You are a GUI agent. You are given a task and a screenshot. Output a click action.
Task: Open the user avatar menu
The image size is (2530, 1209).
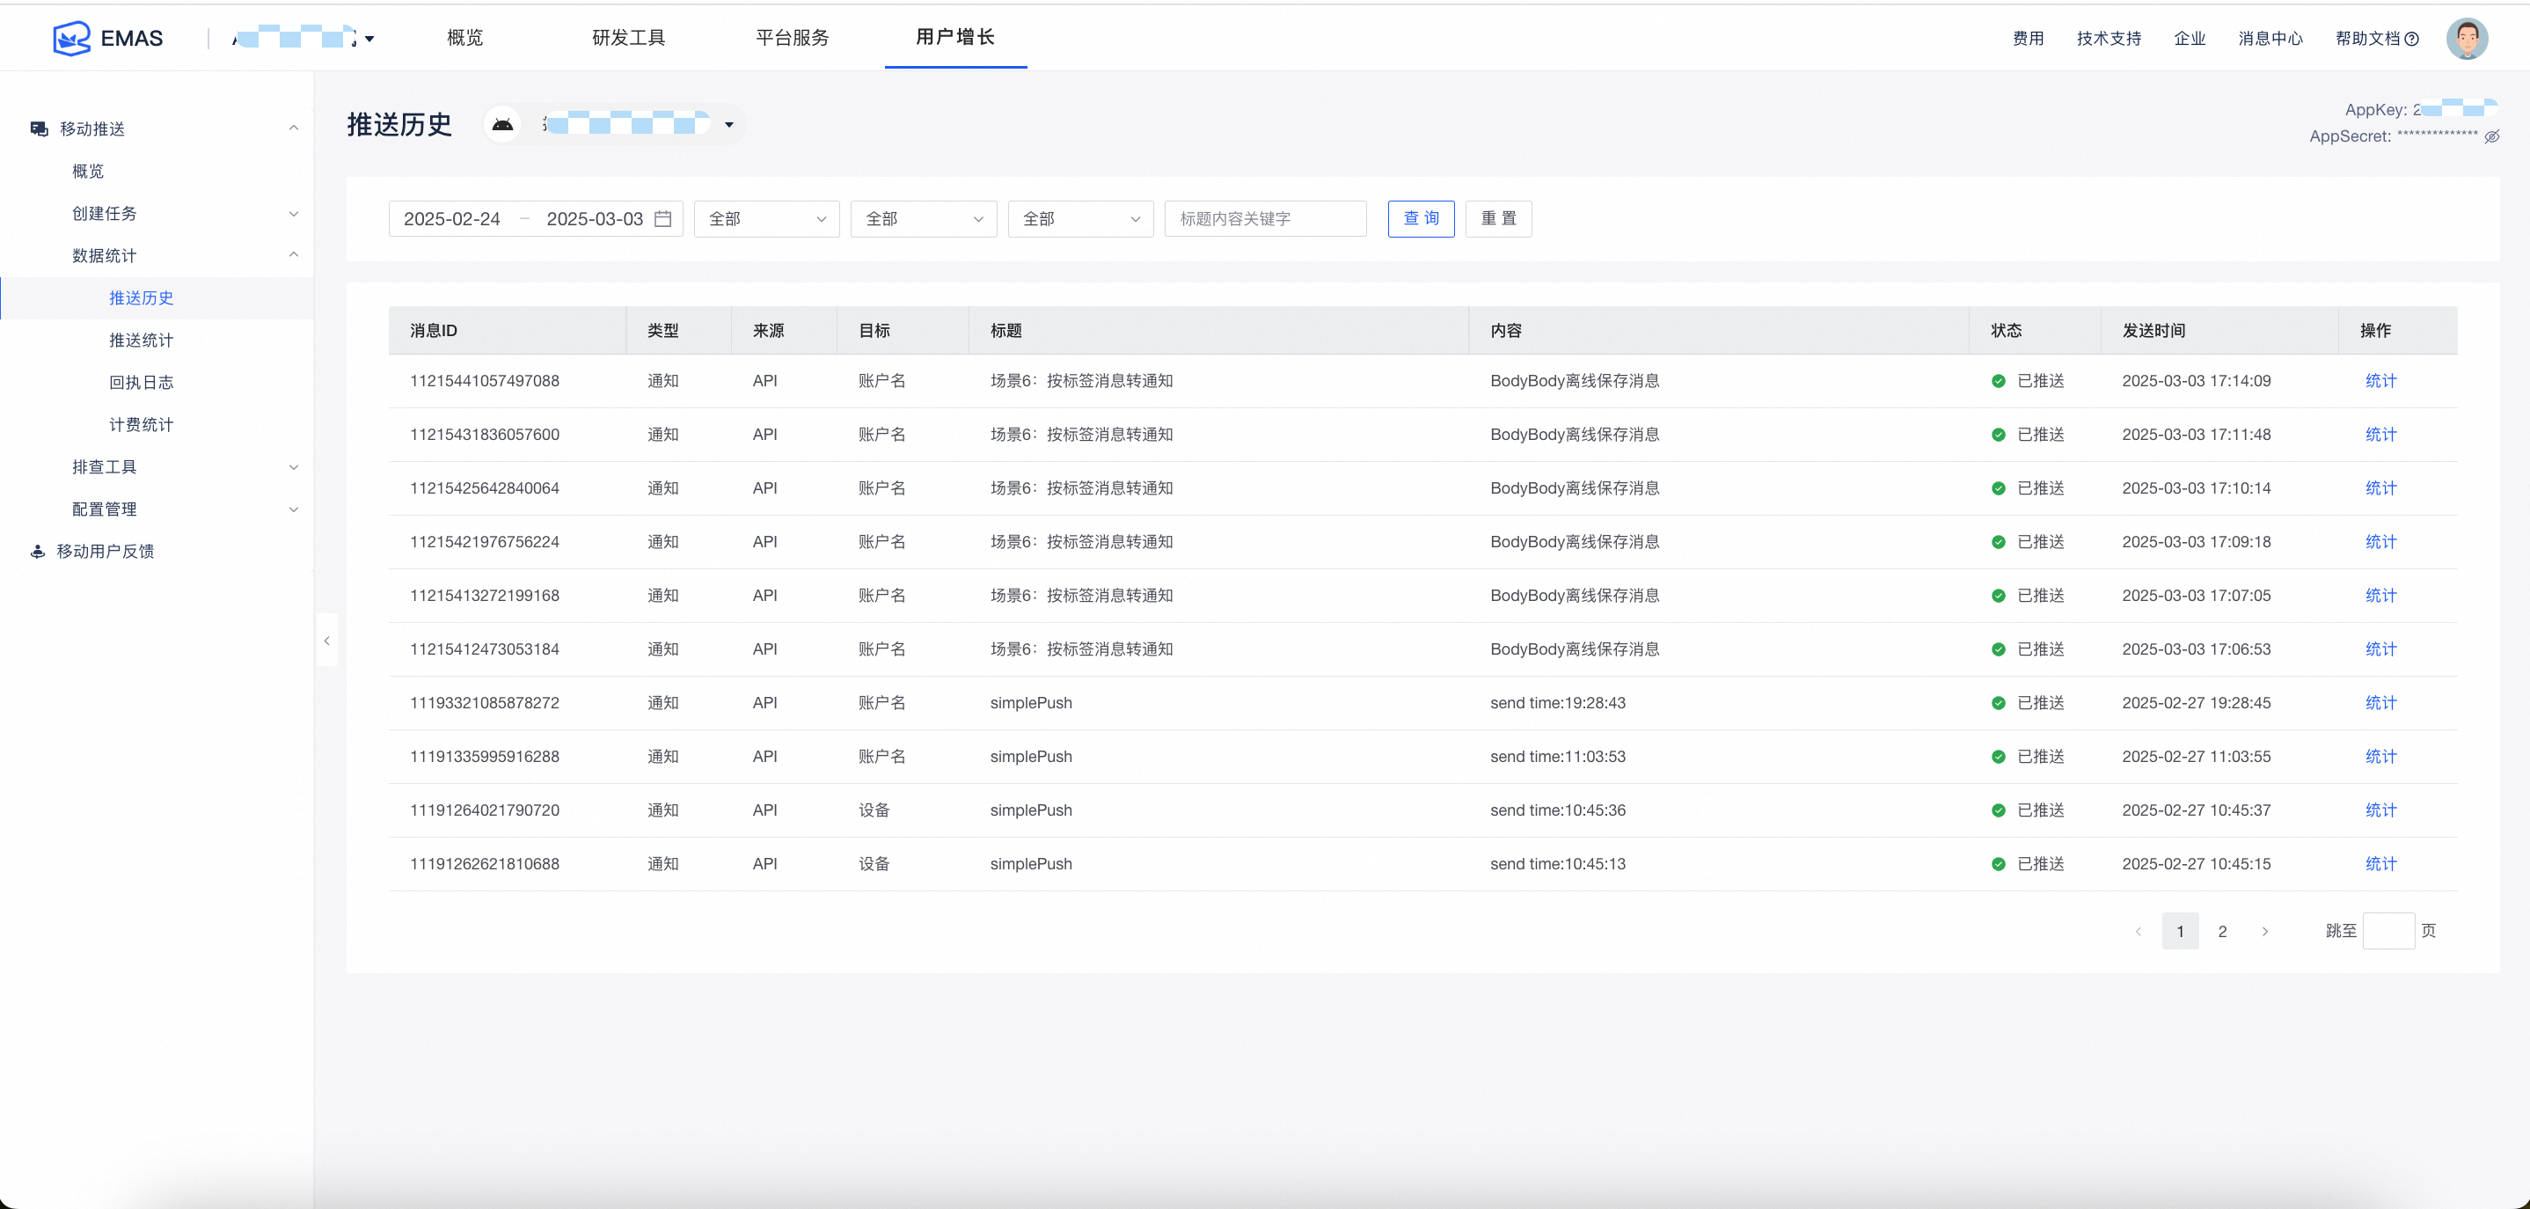[x=2466, y=39]
